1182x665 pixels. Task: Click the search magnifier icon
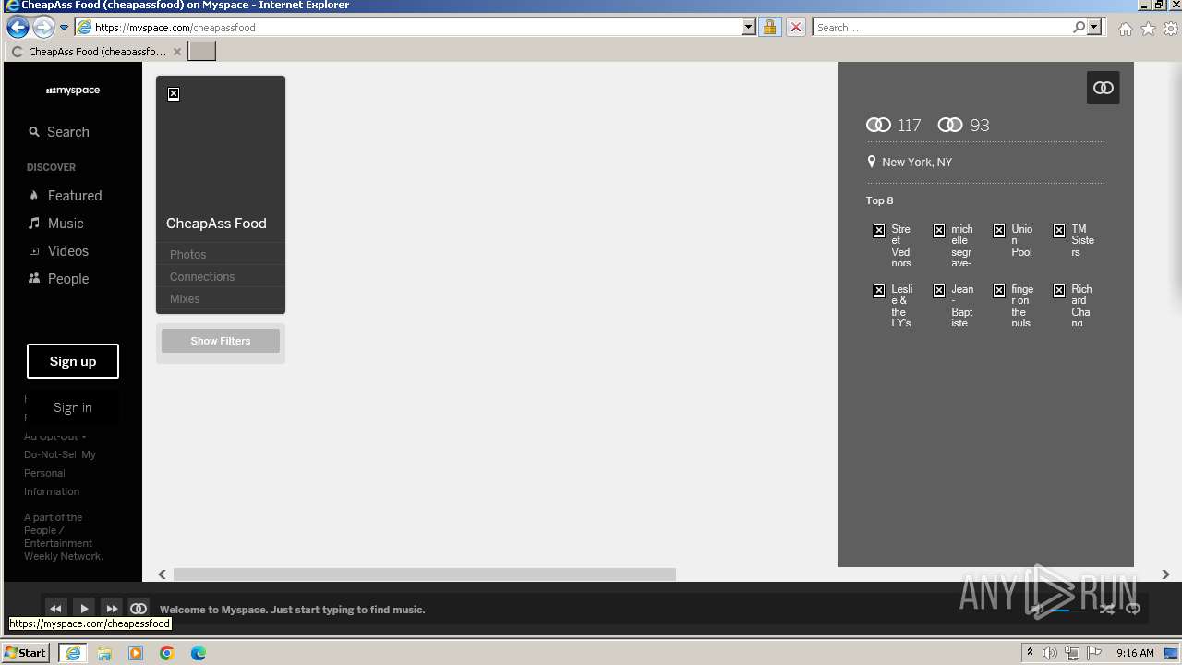pos(1079,28)
